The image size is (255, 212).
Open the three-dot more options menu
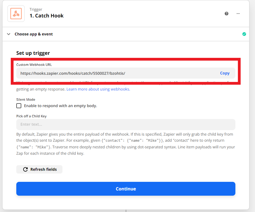click(x=238, y=14)
